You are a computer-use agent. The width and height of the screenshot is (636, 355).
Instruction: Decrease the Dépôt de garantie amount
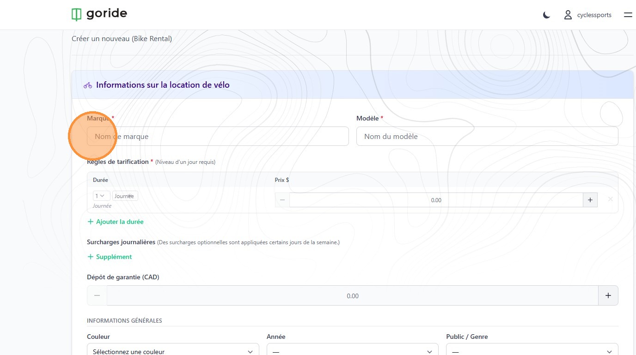pos(97,295)
